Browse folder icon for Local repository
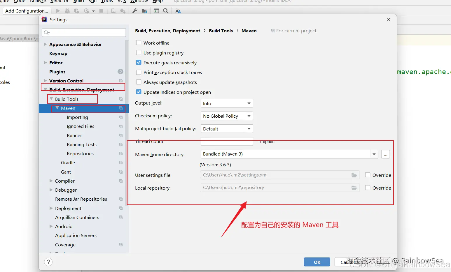Viewport: 451px width, 272px height. point(354,188)
